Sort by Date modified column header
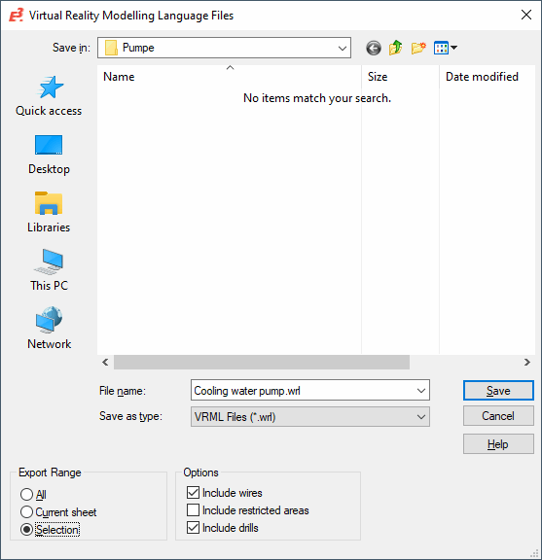The width and height of the screenshot is (542, 560). click(x=487, y=77)
